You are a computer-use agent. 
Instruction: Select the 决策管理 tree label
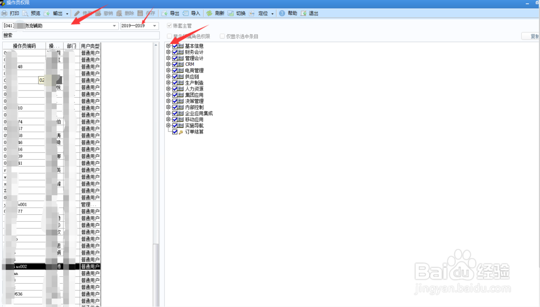pos(194,101)
